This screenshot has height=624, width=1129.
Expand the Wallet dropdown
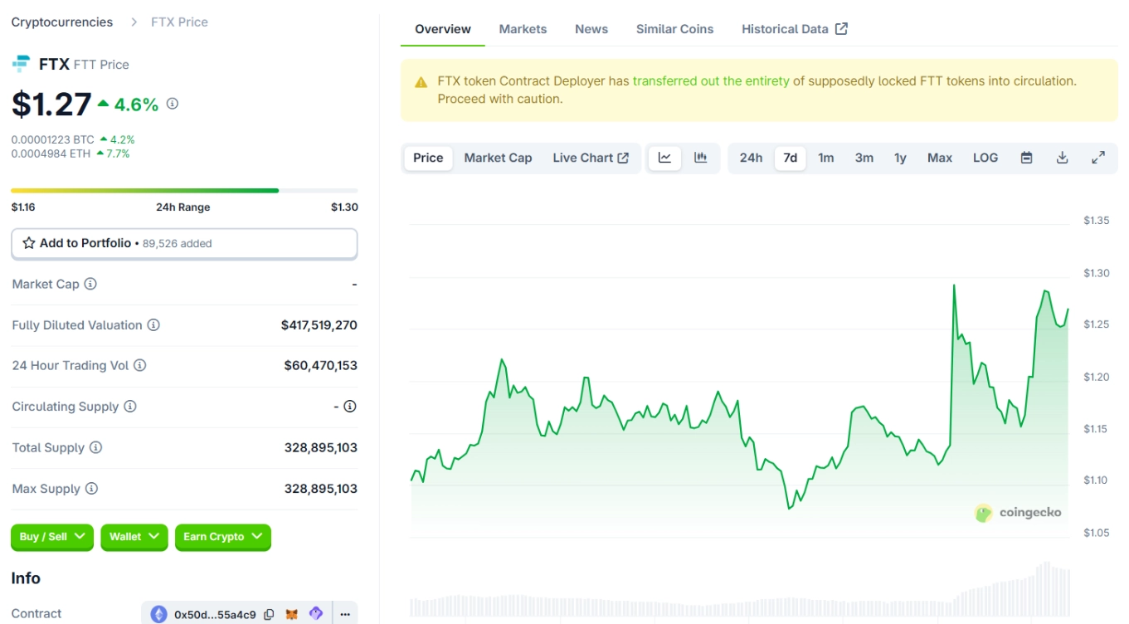134,537
